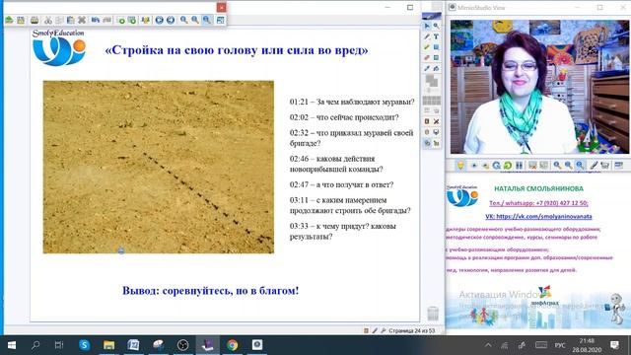Click the green refresh icon in View toolbar
Screen dimensions: 631x355
tap(508, 166)
